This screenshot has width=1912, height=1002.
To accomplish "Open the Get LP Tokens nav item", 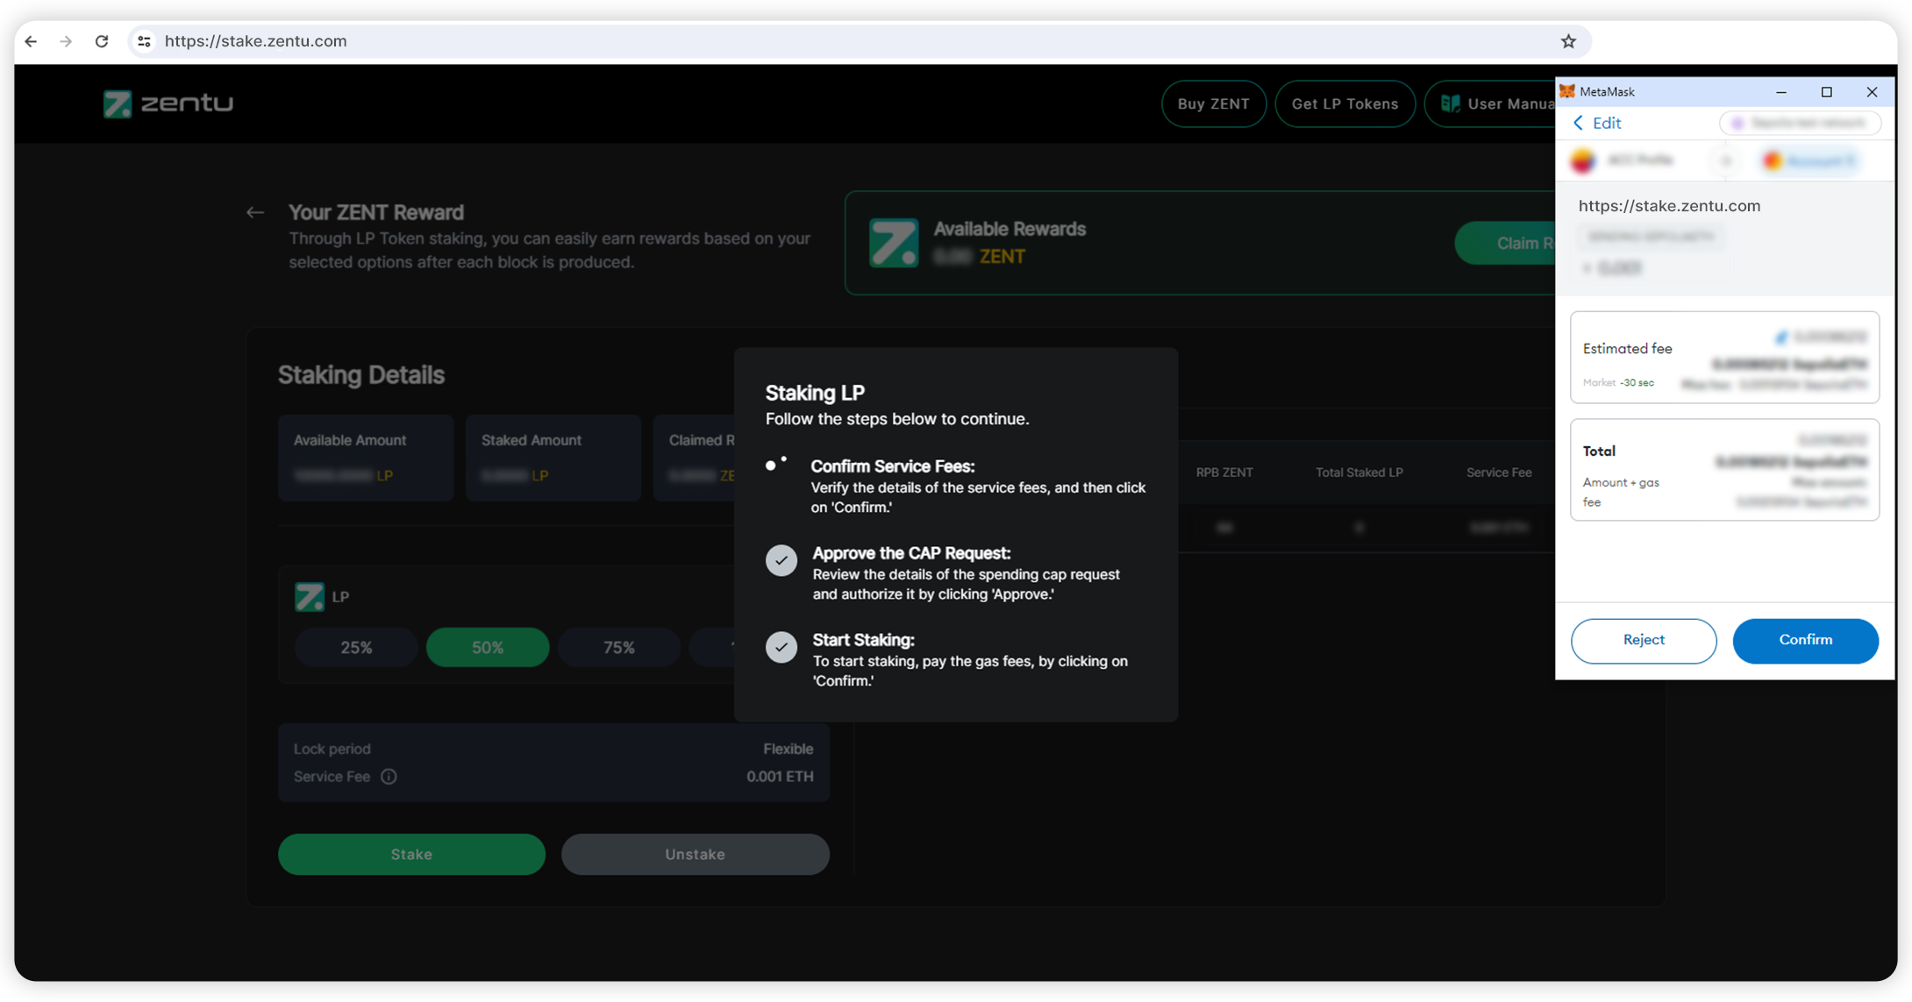I will (1345, 104).
